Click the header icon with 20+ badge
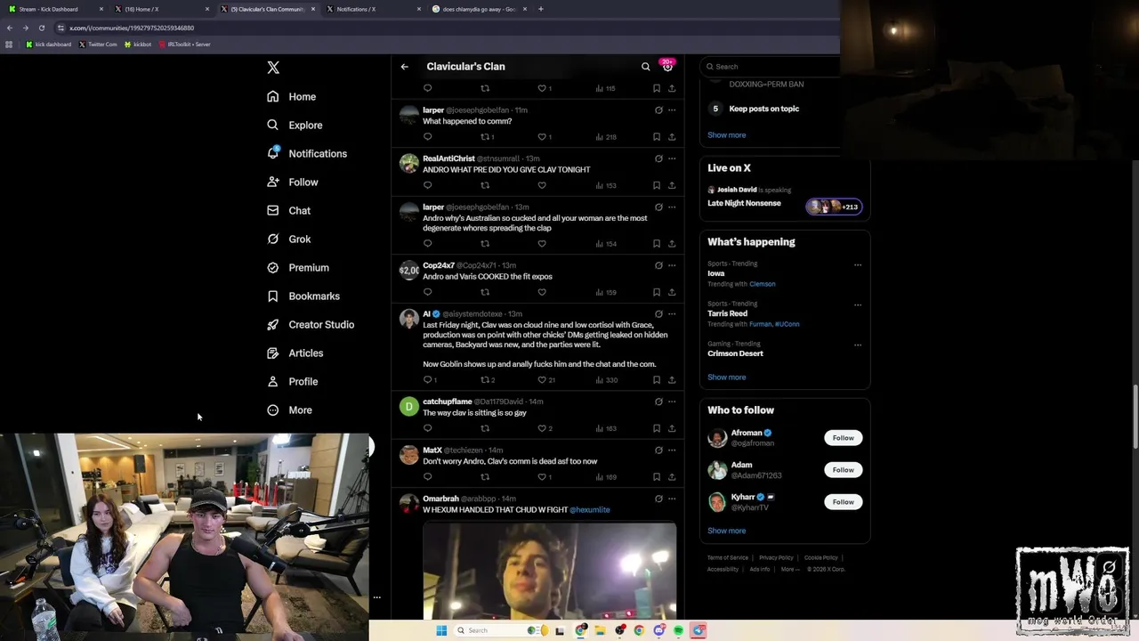The image size is (1139, 641). tap(667, 66)
